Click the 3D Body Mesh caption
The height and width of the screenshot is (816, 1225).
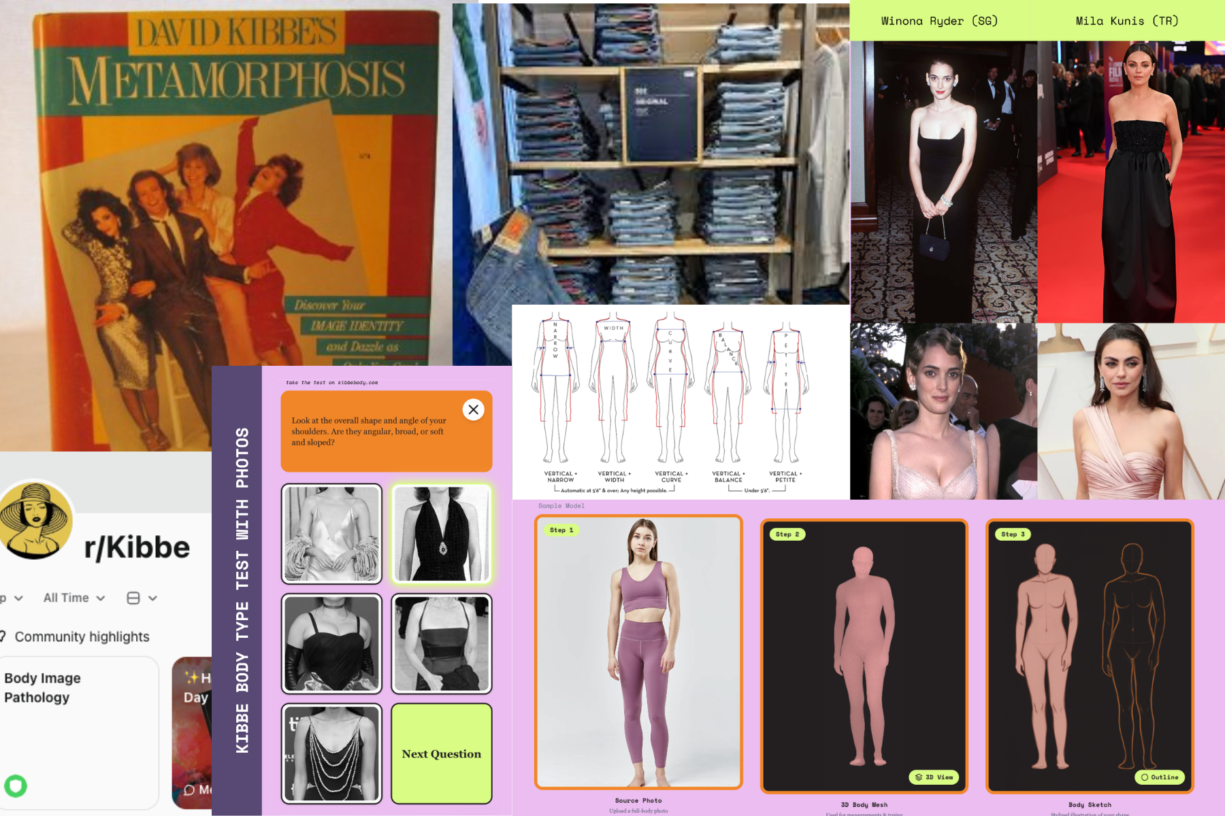[864, 804]
